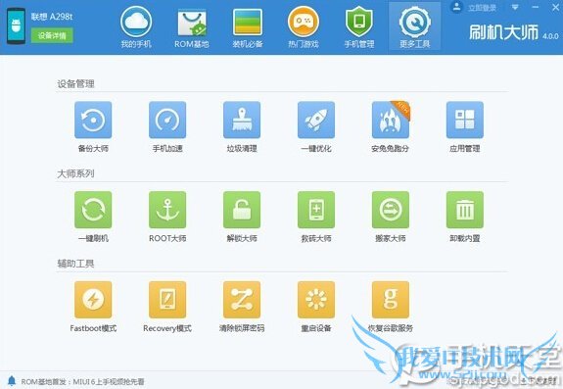Open ROOT大师 anchor icon
Image resolution: width=563 pixels, height=389 pixels.
(x=167, y=210)
